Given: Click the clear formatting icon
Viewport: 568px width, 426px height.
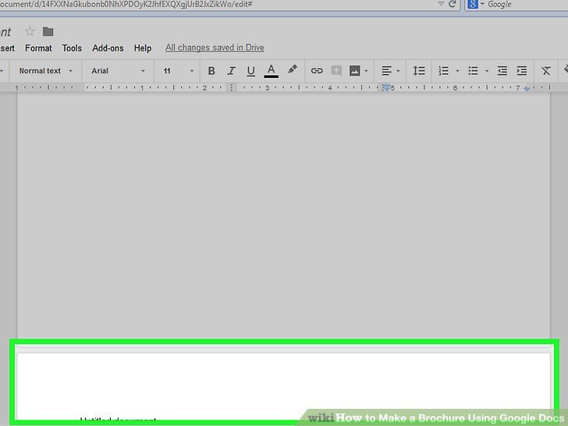Looking at the screenshot, I should [x=546, y=71].
